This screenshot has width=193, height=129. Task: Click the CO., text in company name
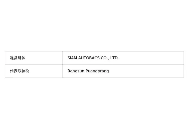point(105,58)
